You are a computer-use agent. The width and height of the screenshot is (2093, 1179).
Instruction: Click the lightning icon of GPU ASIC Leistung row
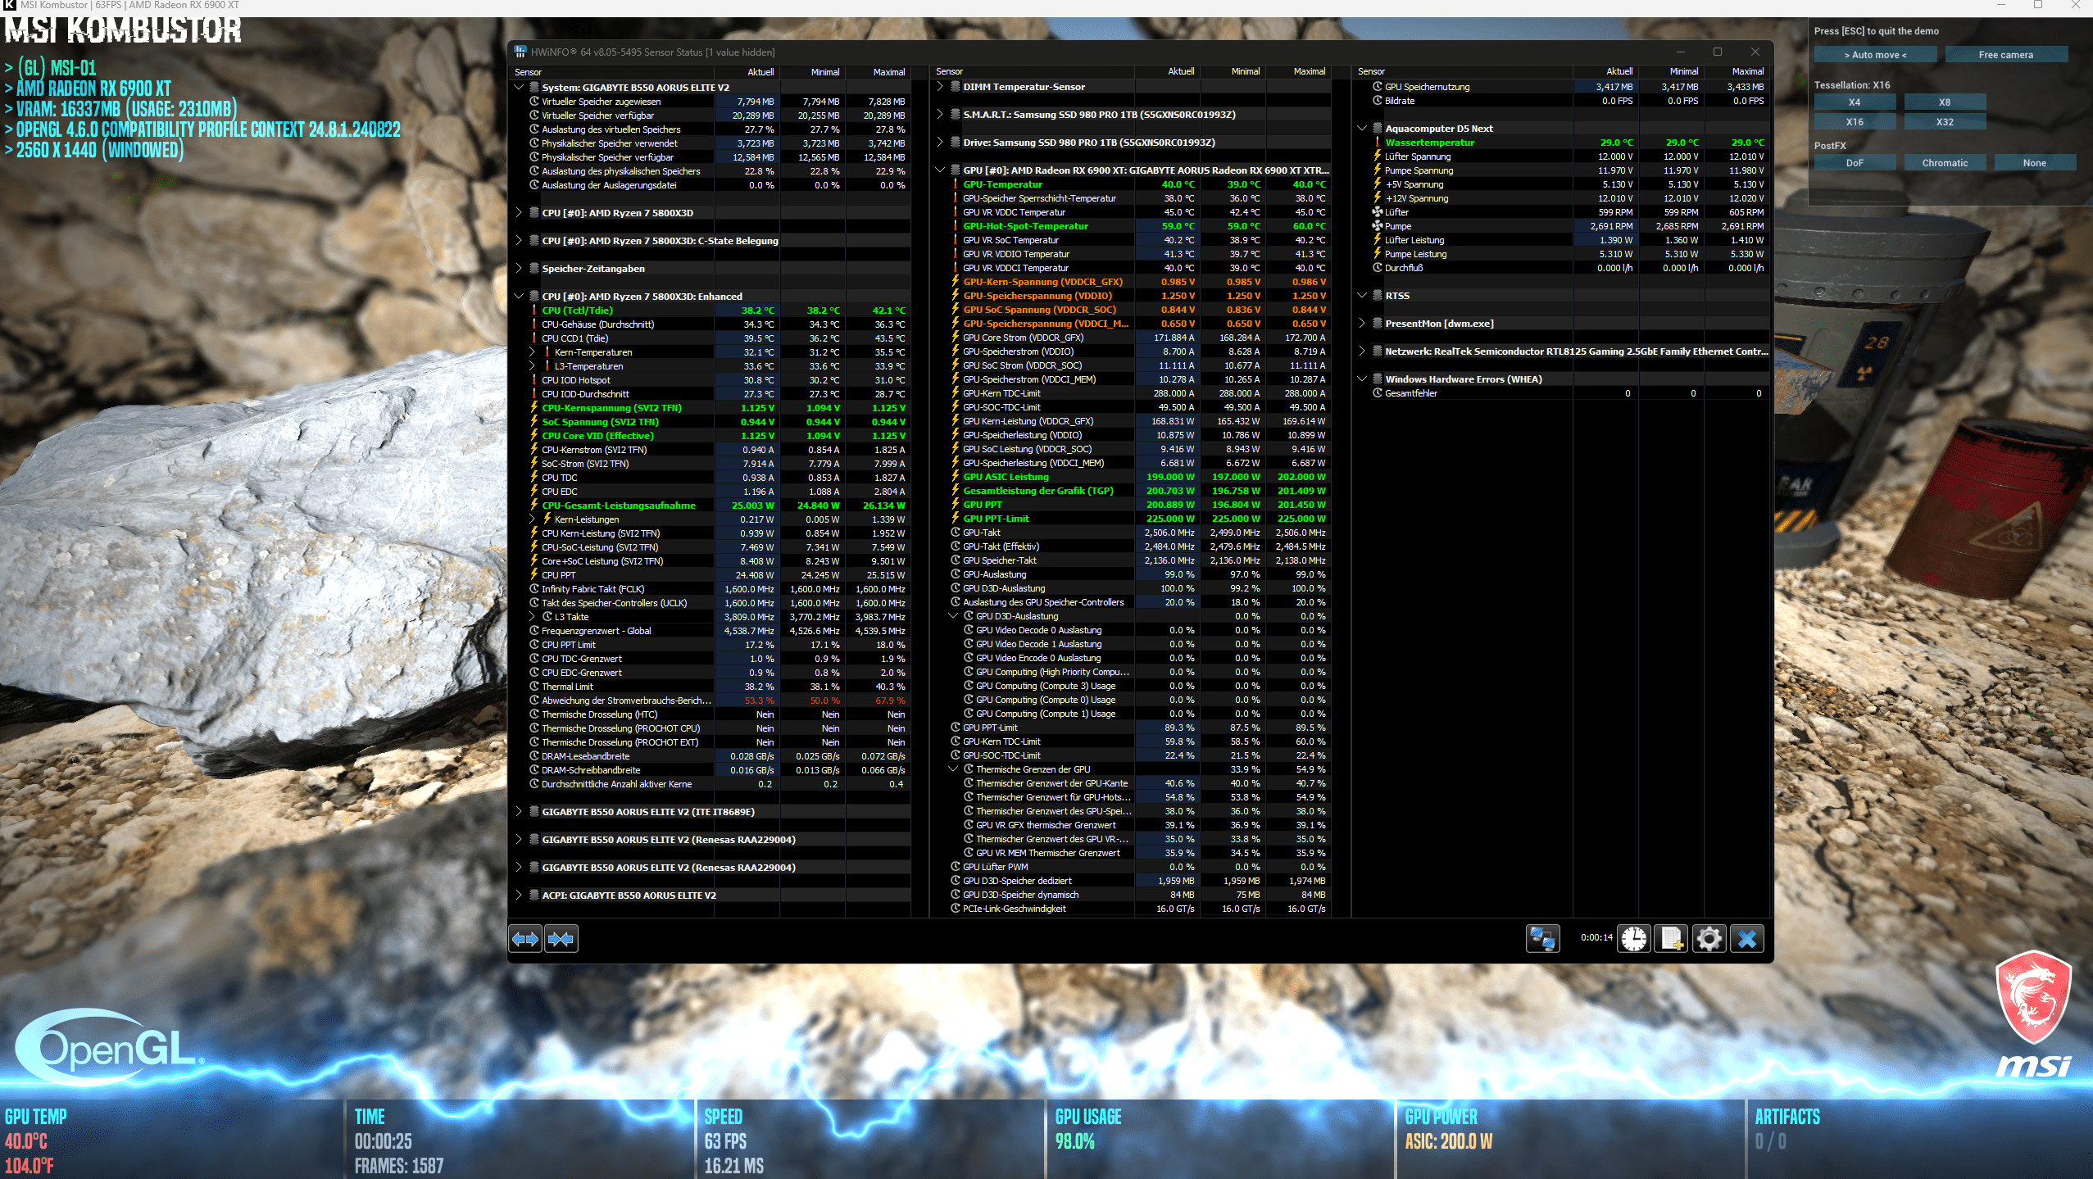pos(956,477)
